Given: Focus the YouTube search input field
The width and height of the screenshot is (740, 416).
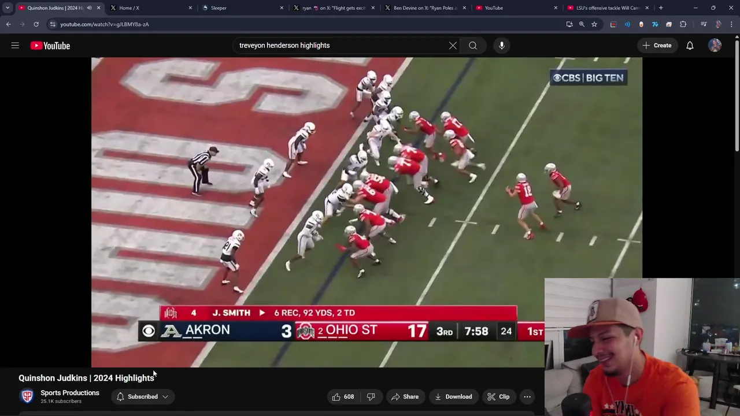Looking at the screenshot, I should pyautogui.click(x=341, y=45).
